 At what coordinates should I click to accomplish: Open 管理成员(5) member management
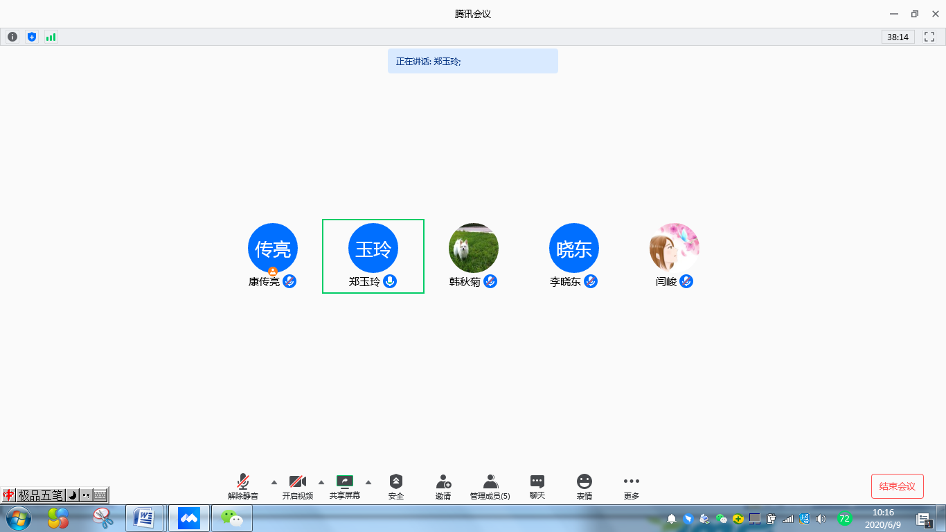[490, 487]
